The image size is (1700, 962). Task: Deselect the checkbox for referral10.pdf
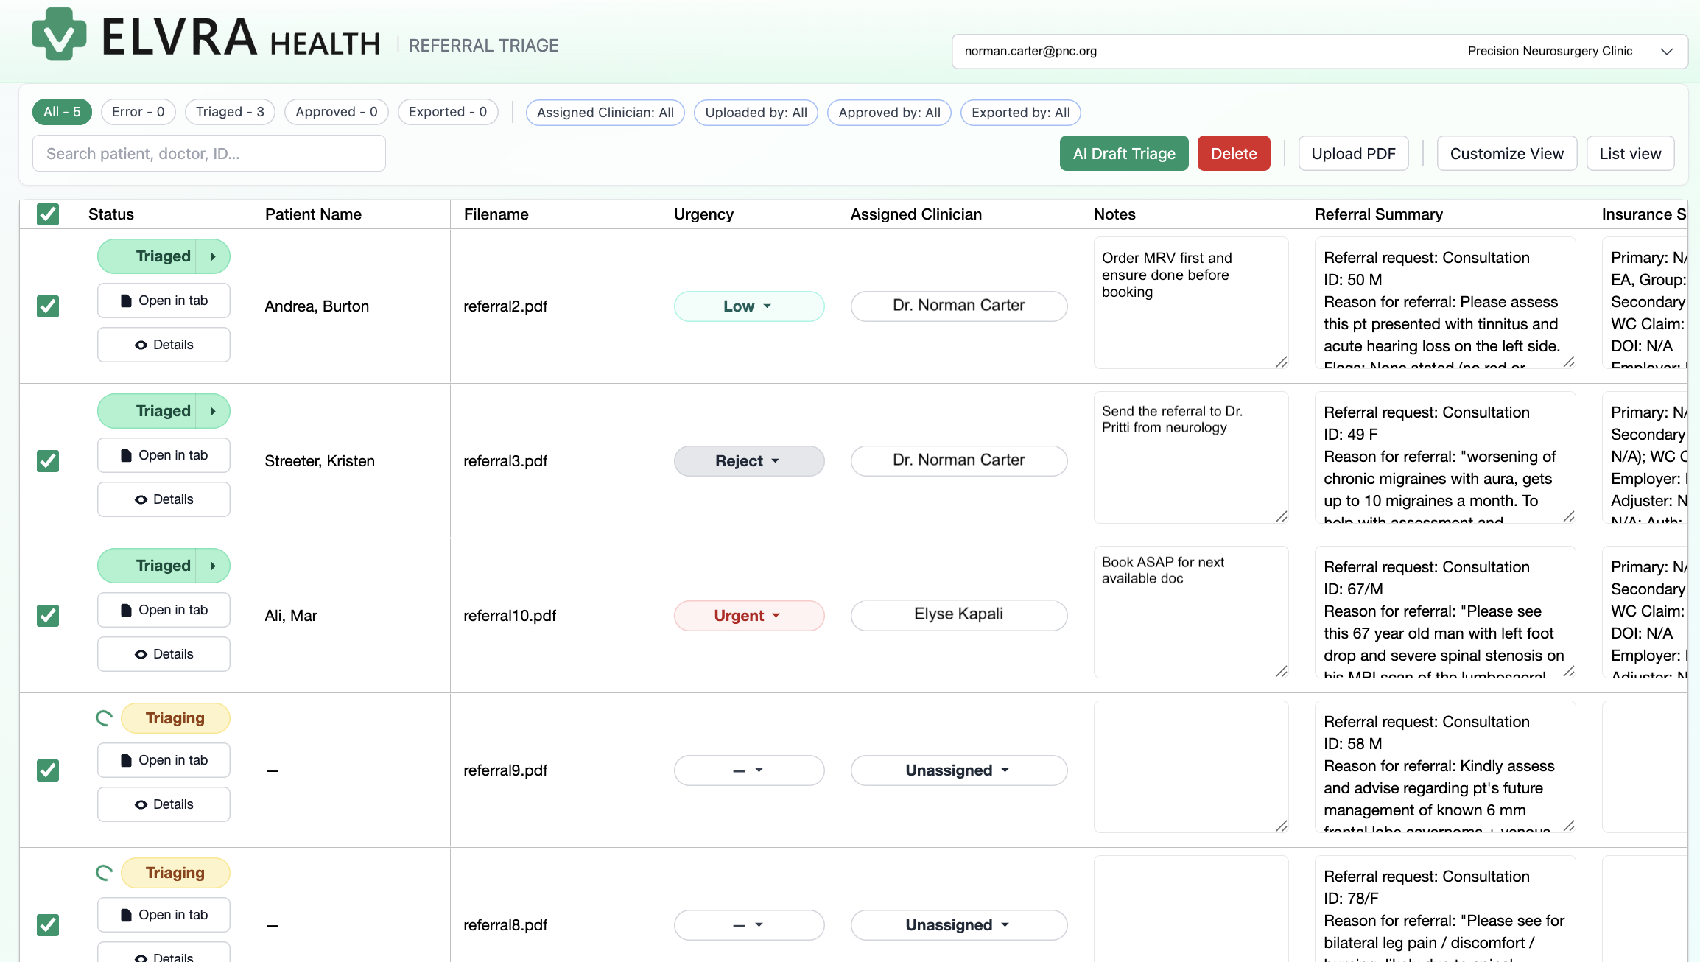tap(47, 616)
